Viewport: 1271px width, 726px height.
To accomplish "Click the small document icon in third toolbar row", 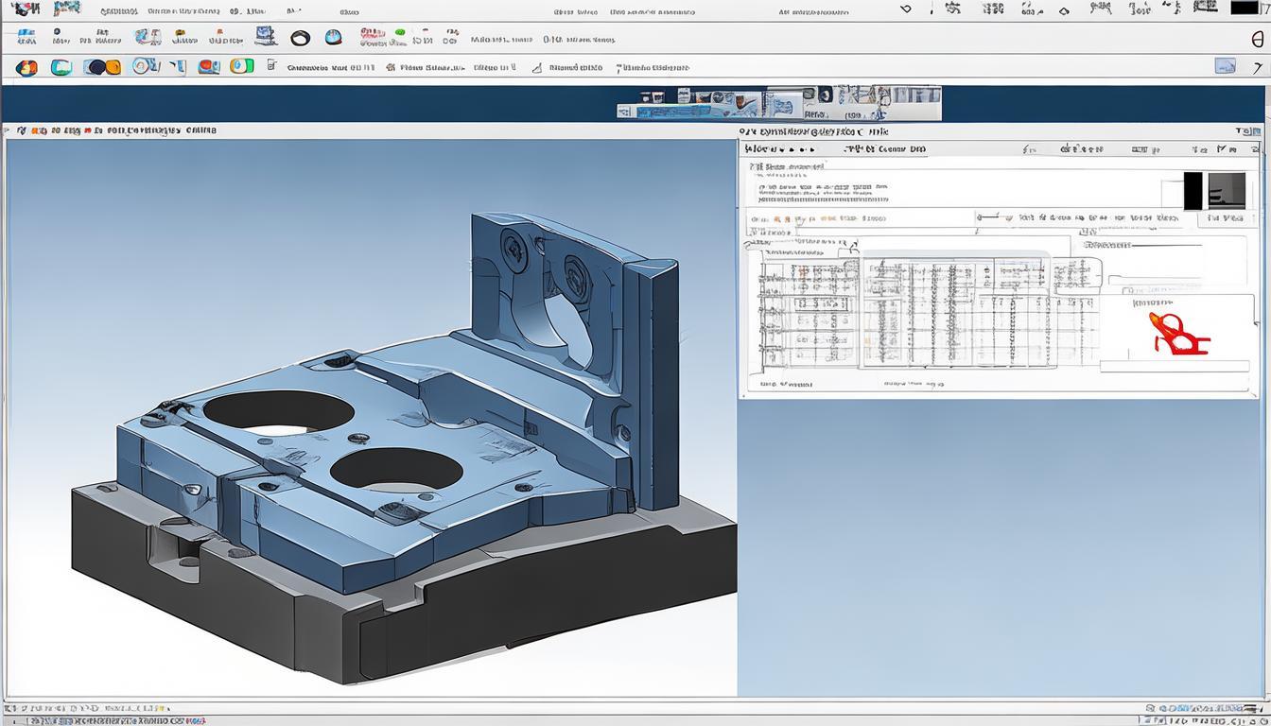I will (272, 66).
